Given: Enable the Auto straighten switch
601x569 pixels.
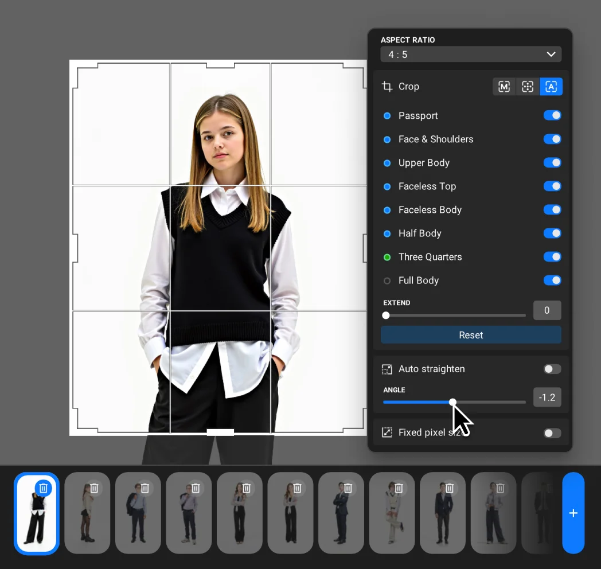Looking at the screenshot, I should pos(552,369).
